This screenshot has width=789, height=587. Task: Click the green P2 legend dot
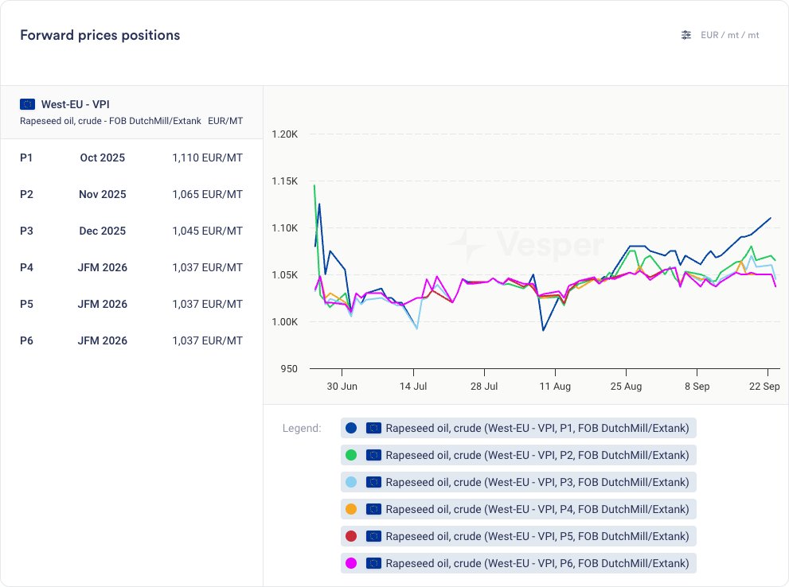point(351,455)
